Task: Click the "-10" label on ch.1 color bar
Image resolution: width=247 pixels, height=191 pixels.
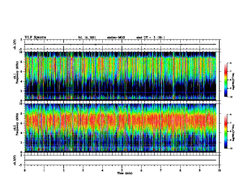Action: click(x=231, y=97)
